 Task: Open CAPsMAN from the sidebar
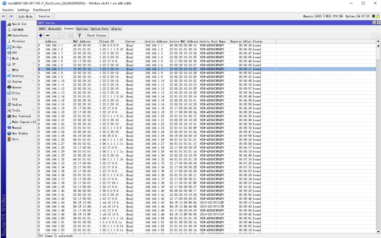pyautogui.click(x=17, y=30)
